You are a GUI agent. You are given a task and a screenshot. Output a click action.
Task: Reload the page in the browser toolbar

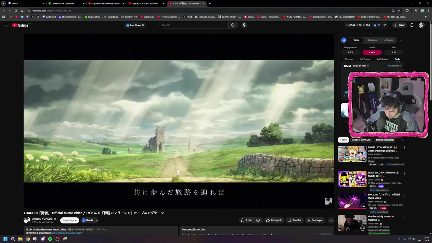pyautogui.click(x=16, y=10)
